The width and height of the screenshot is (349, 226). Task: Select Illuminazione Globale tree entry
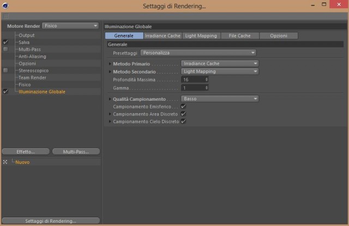click(x=42, y=91)
